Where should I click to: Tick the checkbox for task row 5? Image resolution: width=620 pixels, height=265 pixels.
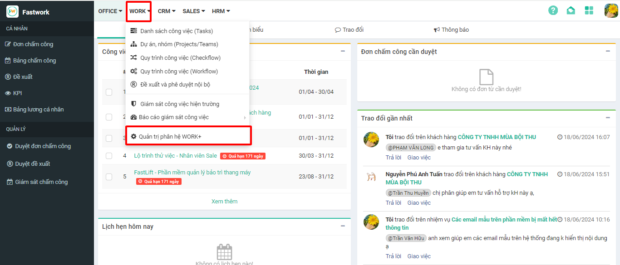[109, 177]
